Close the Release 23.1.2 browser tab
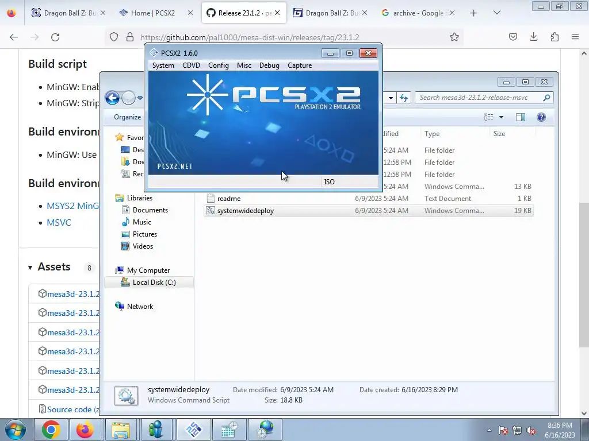Image resolution: width=589 pixels, height=441 pixels. coord(277,13)
